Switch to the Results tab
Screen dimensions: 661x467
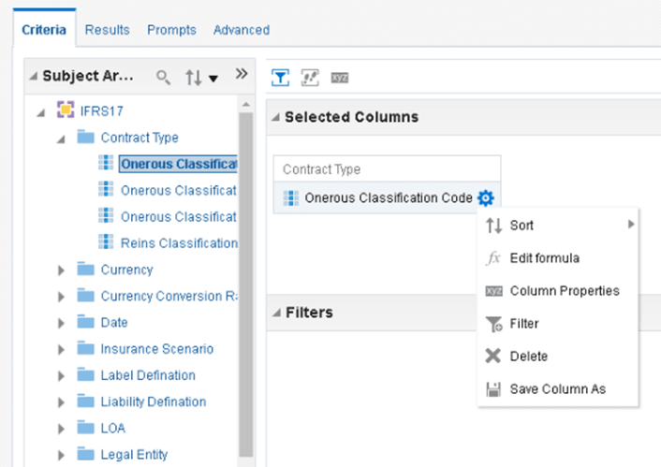(107, 30)
